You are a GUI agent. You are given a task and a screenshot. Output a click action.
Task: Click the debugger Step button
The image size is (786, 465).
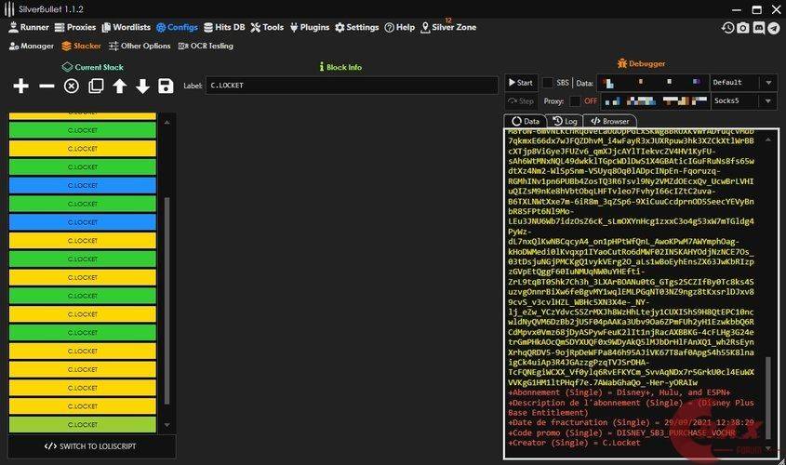[x=521, y=101]
